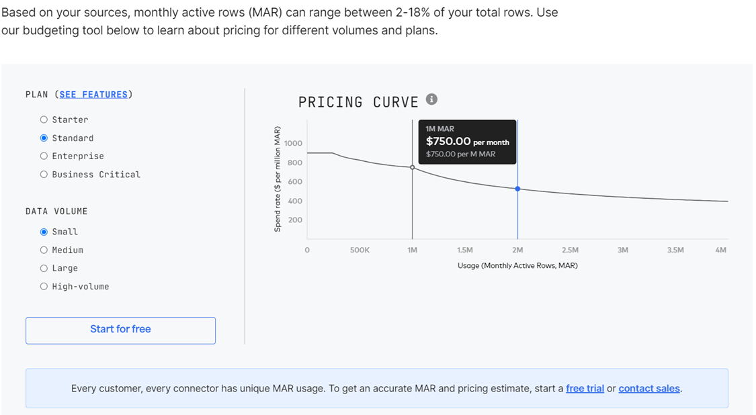Viewport: 756px width, 415px height.
Task: Follow the free trial link
Action: pos(585,388)
